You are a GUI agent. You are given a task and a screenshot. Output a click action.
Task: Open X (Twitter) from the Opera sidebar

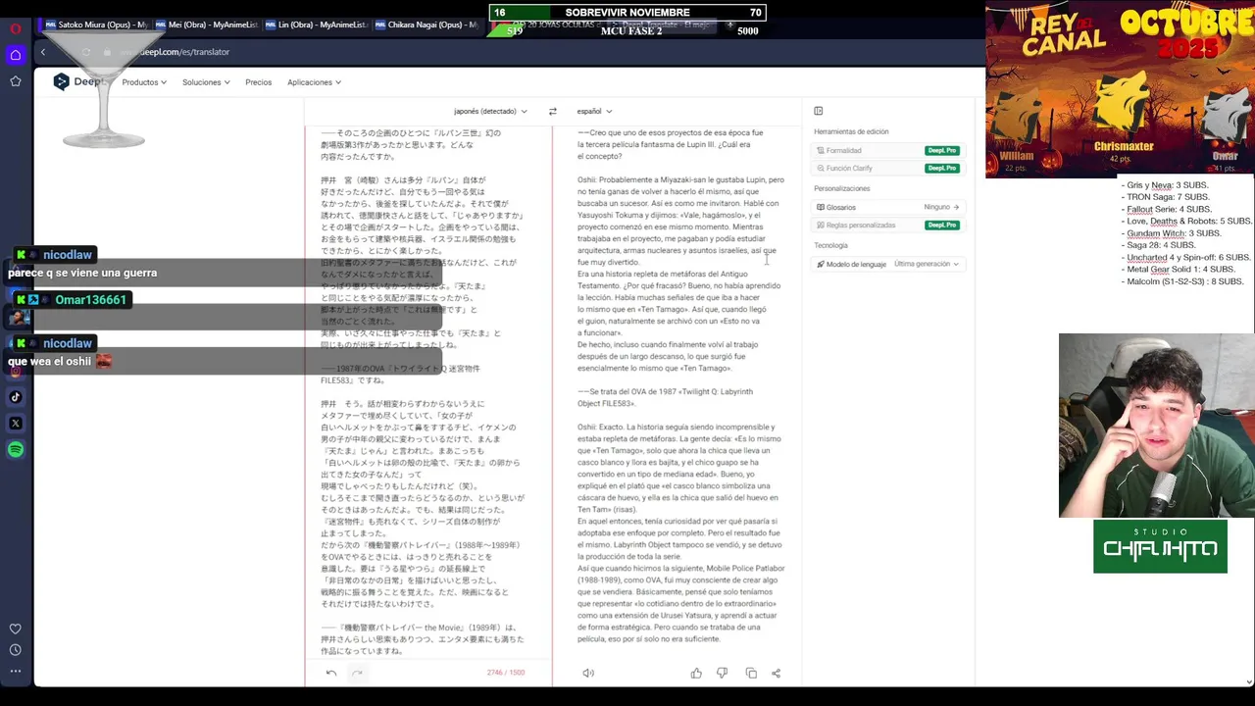click(x=15, y=424)
